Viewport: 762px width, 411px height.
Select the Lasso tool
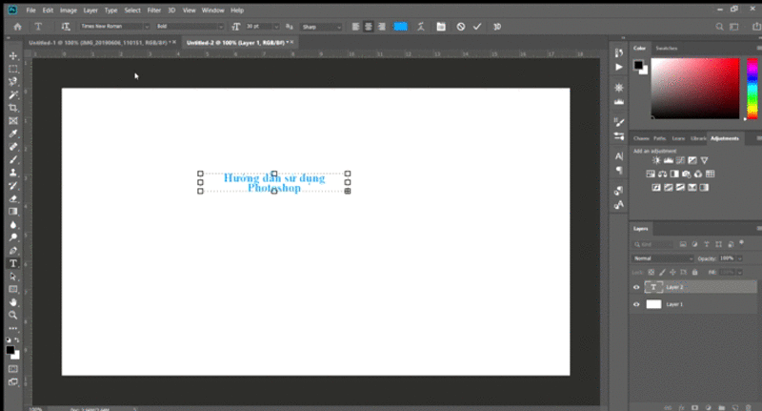click(13, 82)
